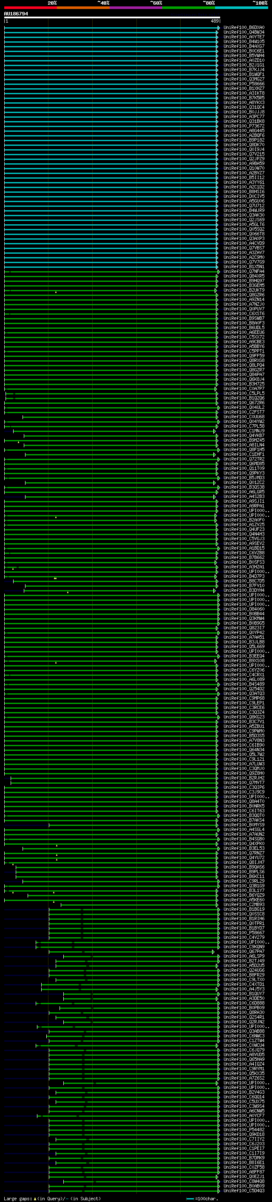
Task: Select the UniRef100_Q066T8 label
Action: click(x=244, y=234)
